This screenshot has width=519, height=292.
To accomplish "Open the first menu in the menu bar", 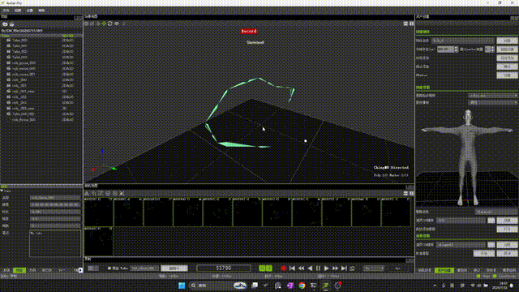I will tap(6, 11).
